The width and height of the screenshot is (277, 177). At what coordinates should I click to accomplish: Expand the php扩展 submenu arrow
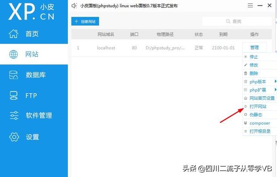coord(274,90)
